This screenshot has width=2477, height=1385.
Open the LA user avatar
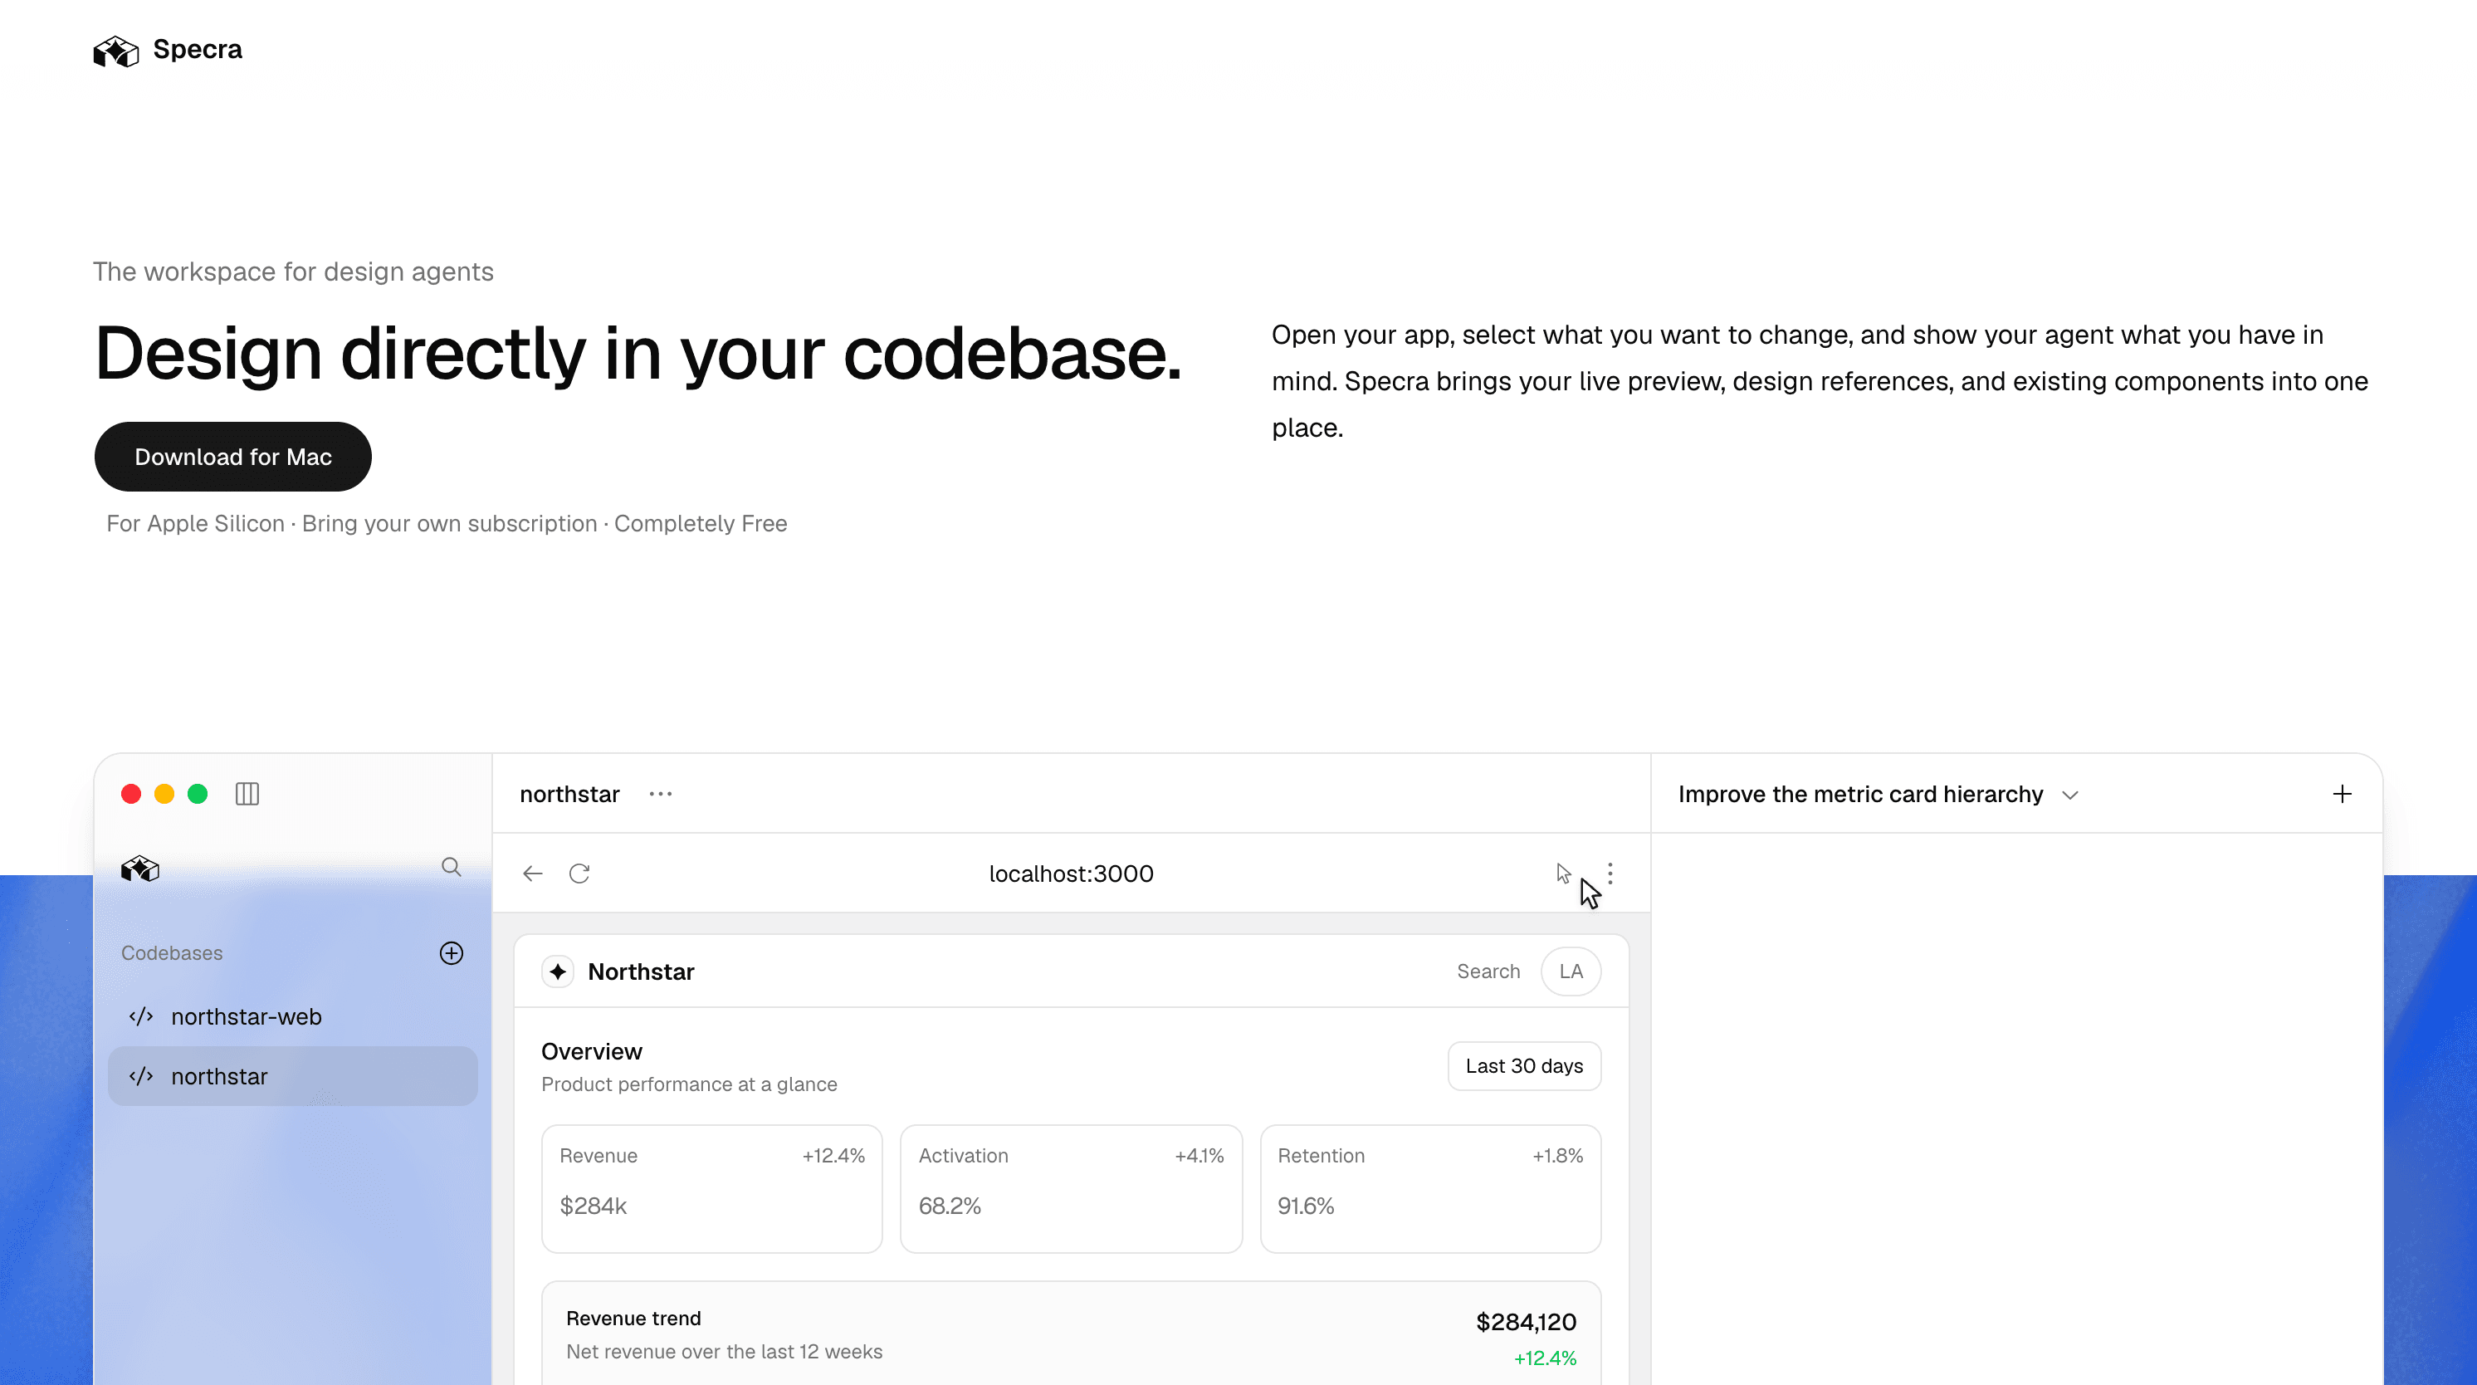coord(1571,971)
